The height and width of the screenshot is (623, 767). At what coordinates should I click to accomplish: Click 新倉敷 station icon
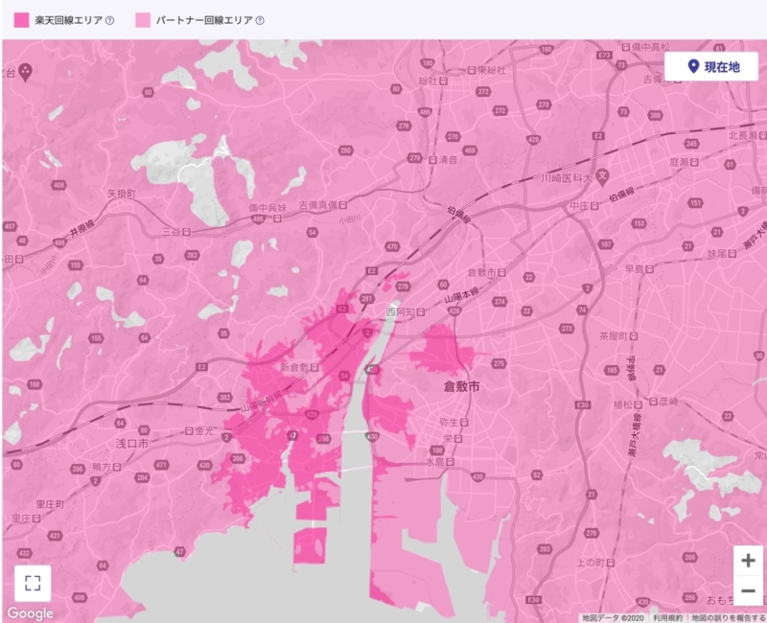pos(315,367)
